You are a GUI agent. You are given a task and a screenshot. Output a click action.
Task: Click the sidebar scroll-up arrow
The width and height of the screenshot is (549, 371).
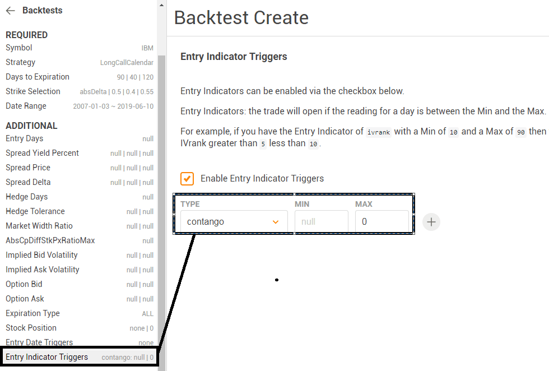point(161,5)
